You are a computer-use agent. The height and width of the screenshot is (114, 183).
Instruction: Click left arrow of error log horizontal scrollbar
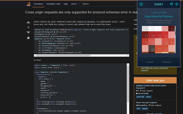[35, 56]
